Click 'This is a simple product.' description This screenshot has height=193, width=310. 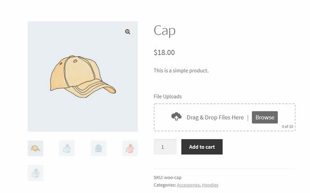coord(181,71)
